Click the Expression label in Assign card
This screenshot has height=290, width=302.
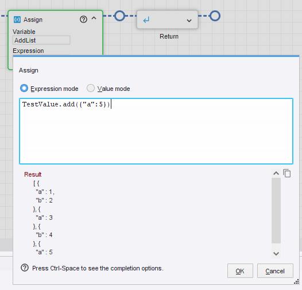pos(28,51)
